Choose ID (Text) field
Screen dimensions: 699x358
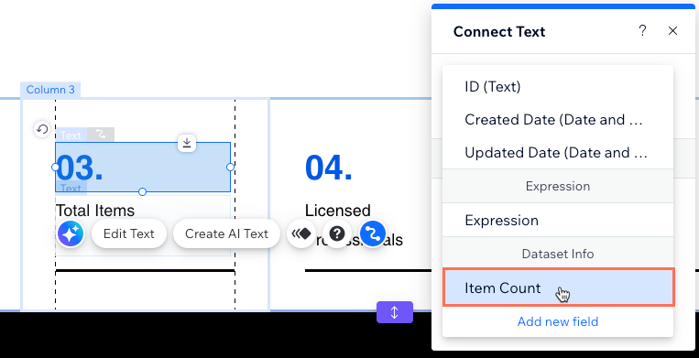[558, 86]
